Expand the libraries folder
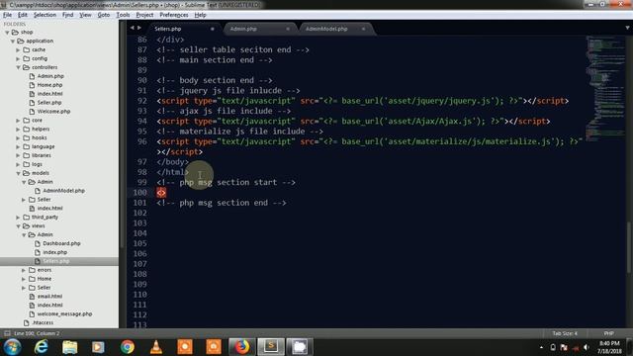The image size is (633, 356). [x=18, y=155]
